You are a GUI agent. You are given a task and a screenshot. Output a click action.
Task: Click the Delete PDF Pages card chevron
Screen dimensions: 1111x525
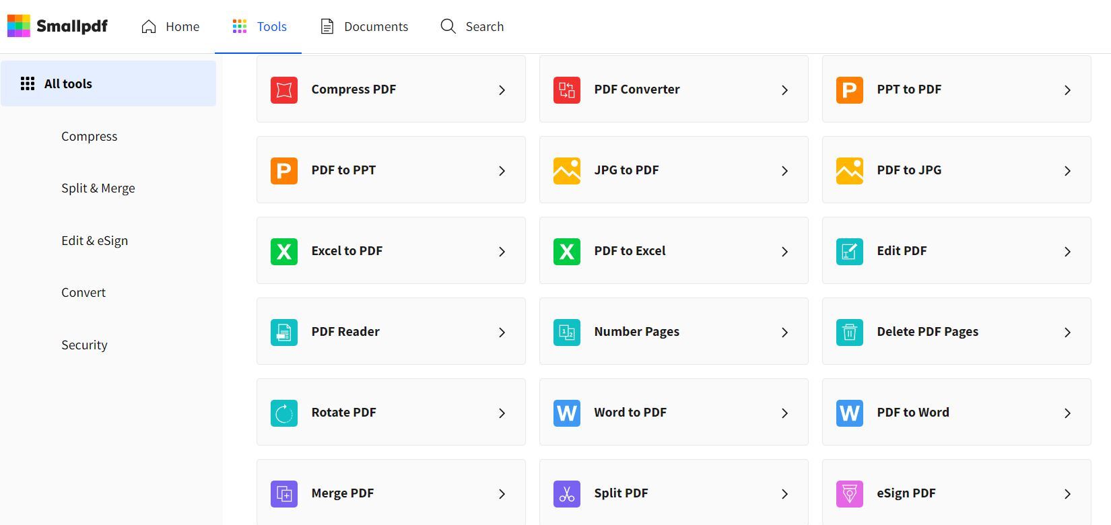(1067, 332)
